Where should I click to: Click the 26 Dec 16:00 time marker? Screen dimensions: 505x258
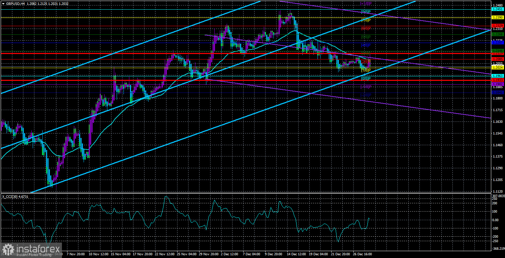click(362, 254)
